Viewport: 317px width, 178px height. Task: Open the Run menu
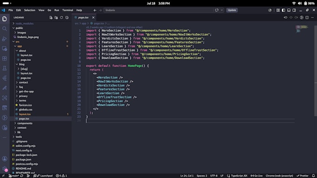coord(56,10)
